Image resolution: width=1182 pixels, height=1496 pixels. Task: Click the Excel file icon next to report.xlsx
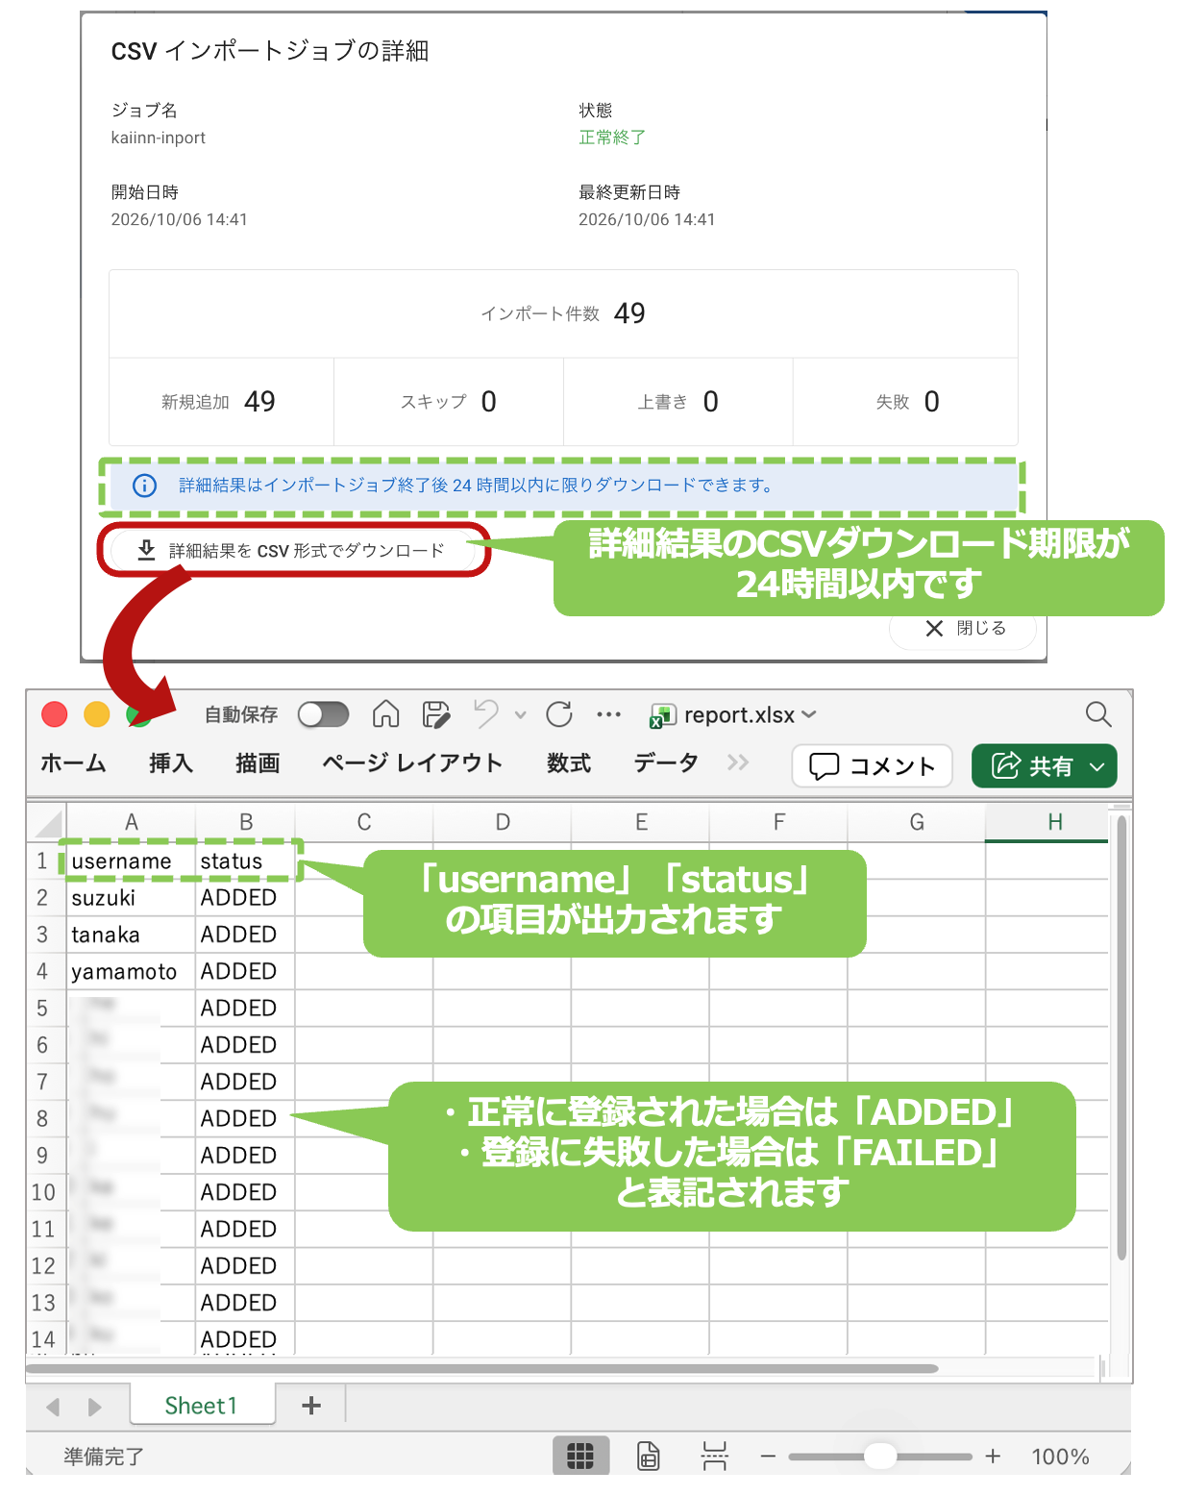[x=661, y=715]
